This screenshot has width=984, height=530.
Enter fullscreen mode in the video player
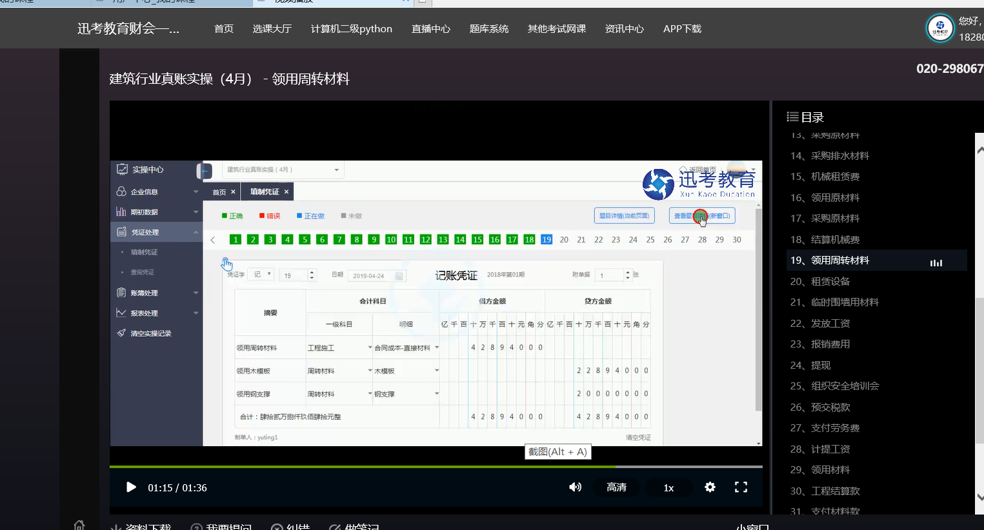tap(741, 487)
